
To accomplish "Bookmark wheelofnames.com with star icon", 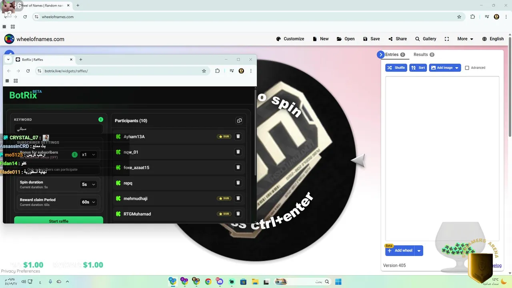I will point(459,17).
